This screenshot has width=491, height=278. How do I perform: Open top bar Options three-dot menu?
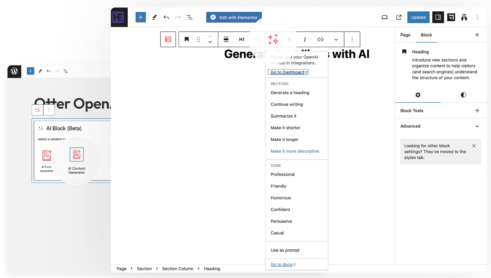pyautogui.click(x=477, y=17)
